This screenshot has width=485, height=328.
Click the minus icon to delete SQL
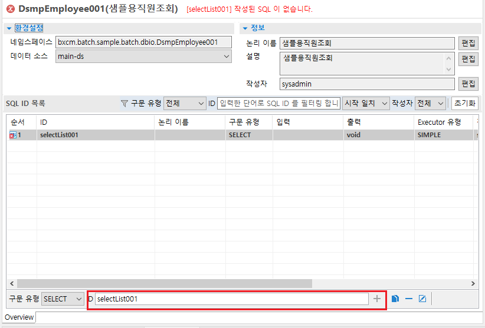408,299
